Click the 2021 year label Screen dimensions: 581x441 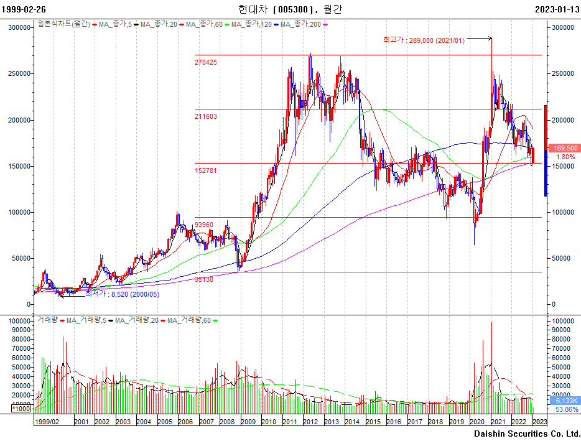click(498, 422)
